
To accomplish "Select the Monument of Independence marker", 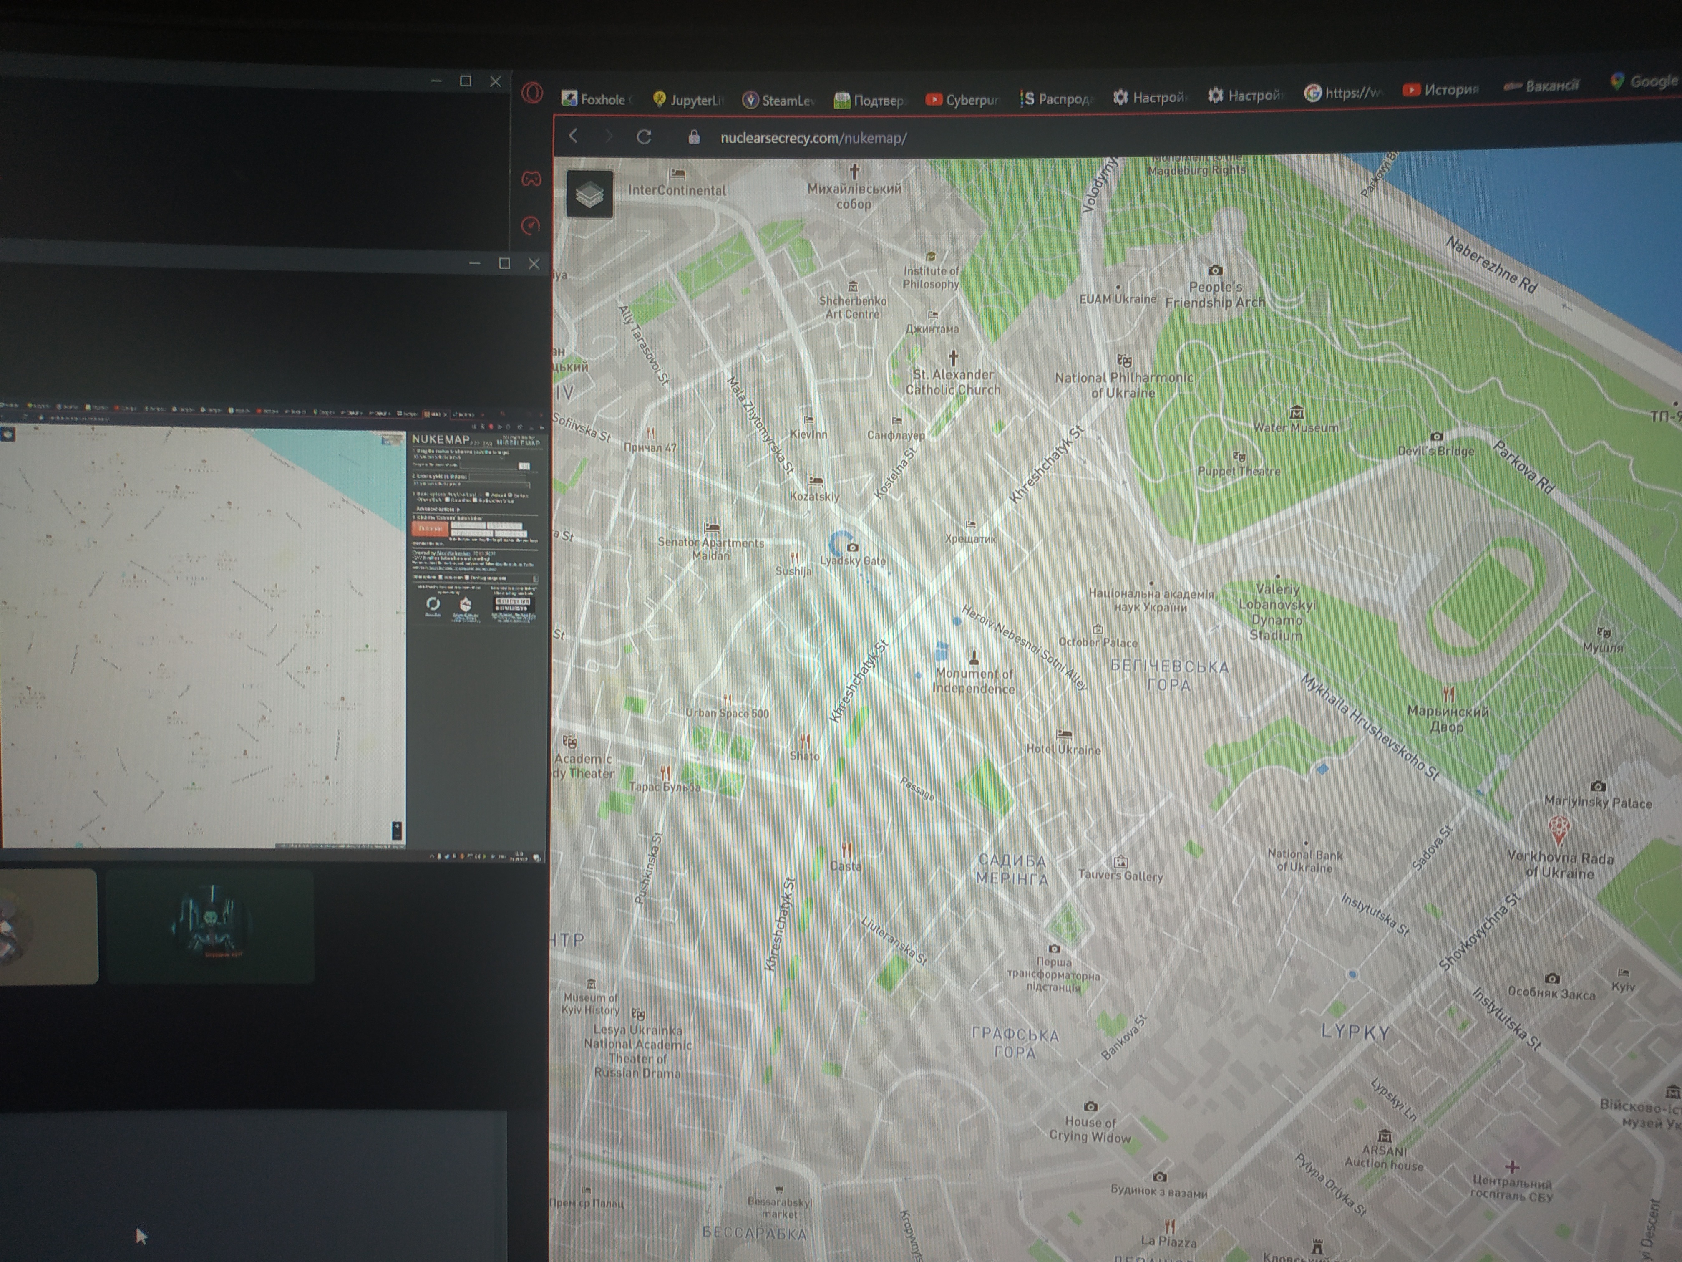I will pyautogui.click(x=973, y=657).
